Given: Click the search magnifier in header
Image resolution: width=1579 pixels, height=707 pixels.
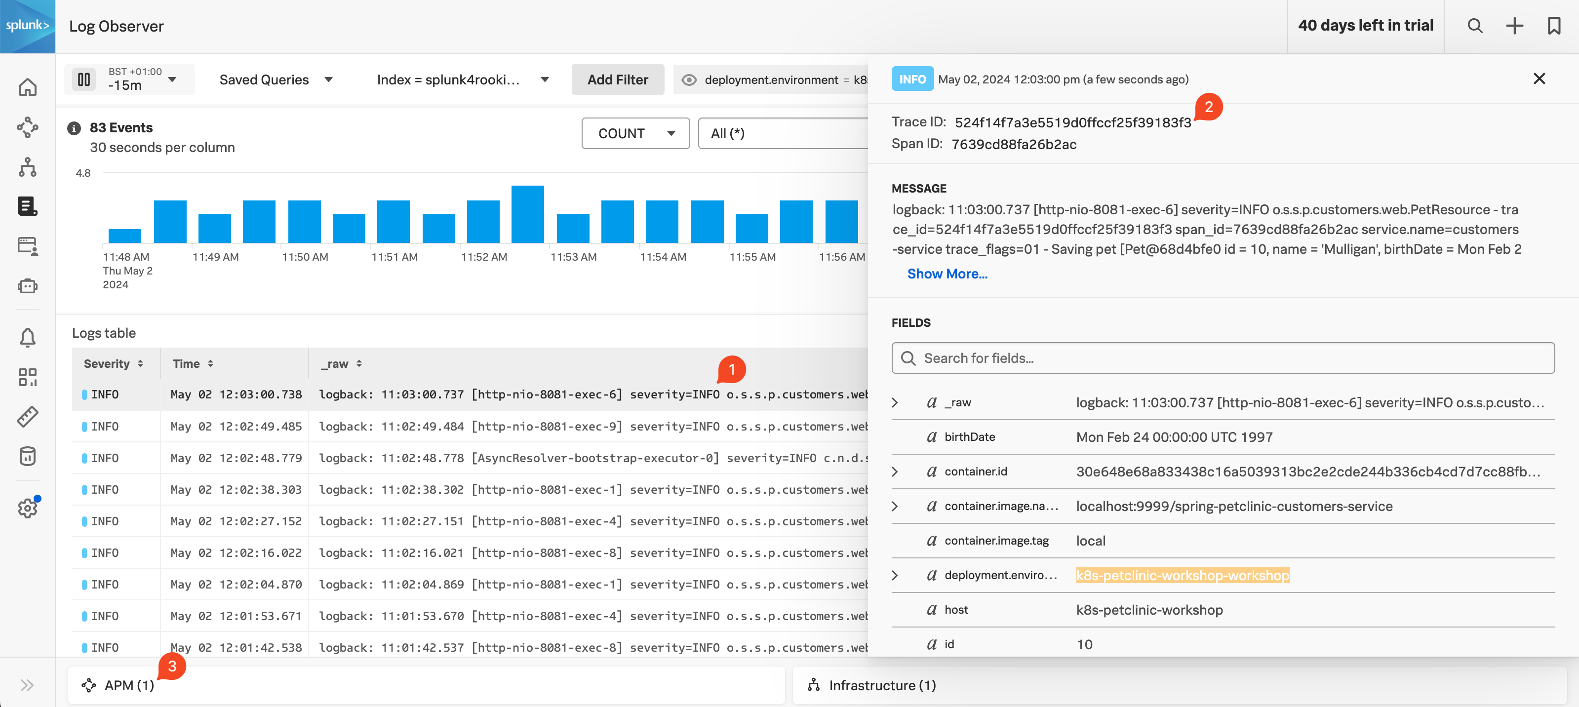Looking at the screenshot, I should pos(1475,26).
